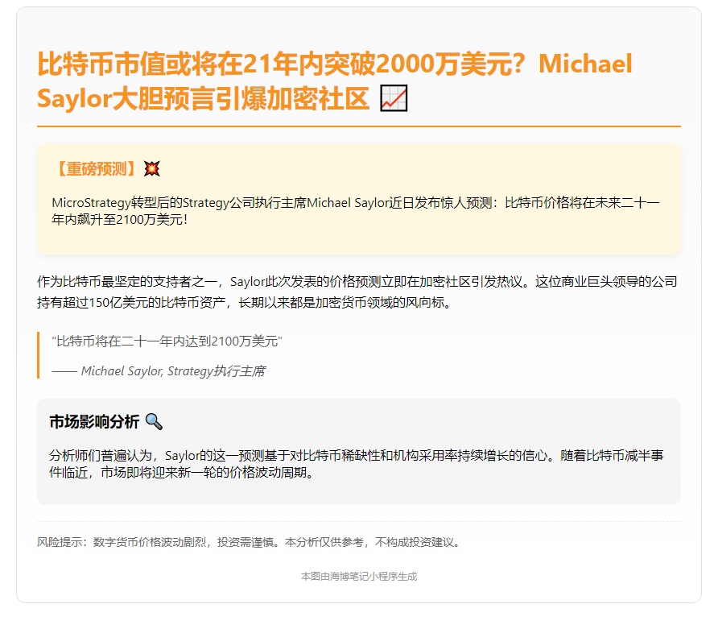The height and width of the screenshot is (629, 718).
Task: Click the paragraph beginning MicroStrategy转型后的Strategy公司
Action: (x=356, y=211)
